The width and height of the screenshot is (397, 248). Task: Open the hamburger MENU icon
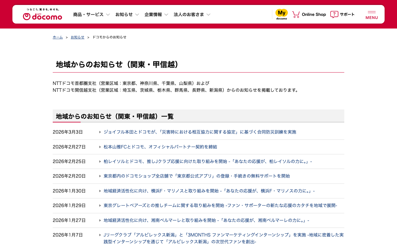(372, 15)
